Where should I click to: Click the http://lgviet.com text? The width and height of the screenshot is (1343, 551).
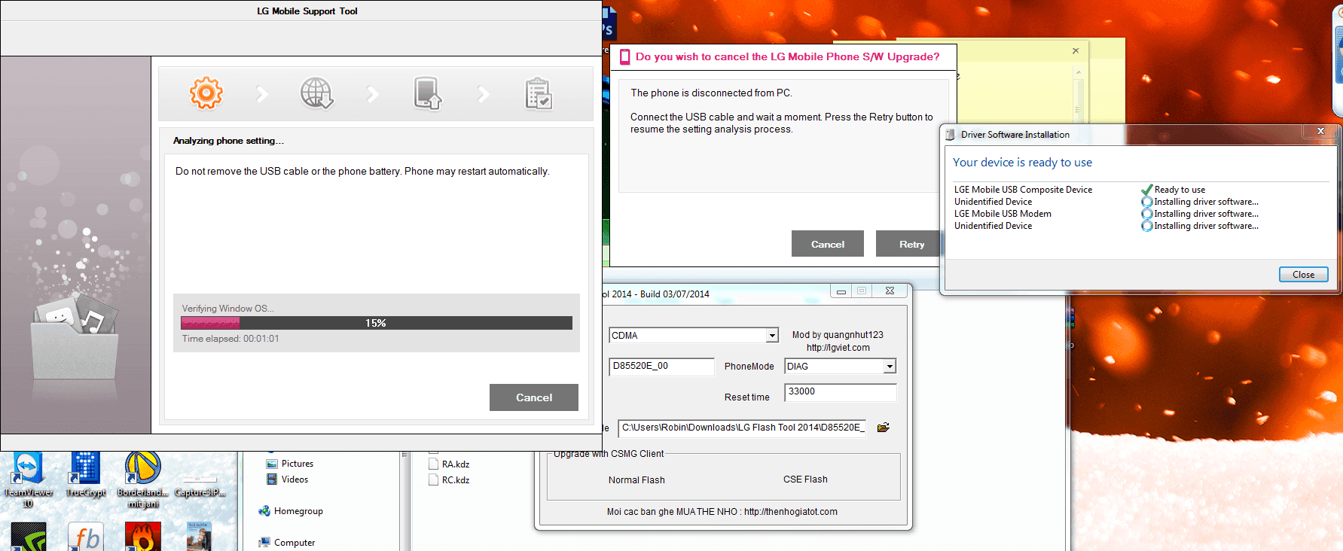[838, 348]
